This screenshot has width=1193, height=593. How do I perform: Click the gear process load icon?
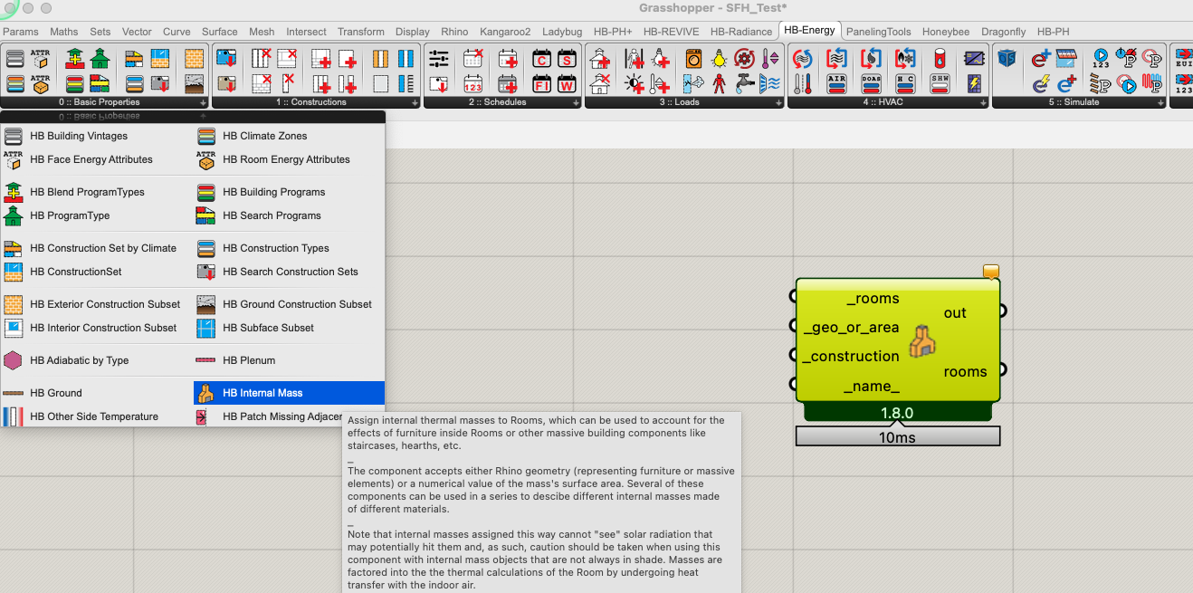(x=744, y=60)
